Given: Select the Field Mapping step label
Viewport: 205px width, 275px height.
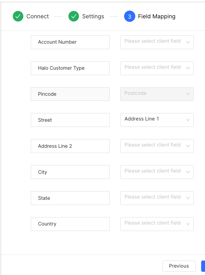Looking at the screenshot, I should 157,16.
